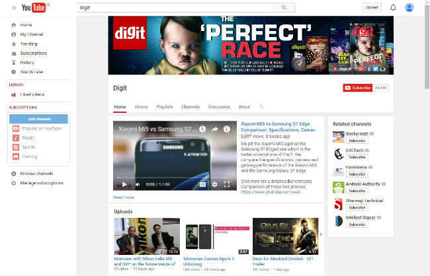Screen dimensions: 430x276
Task: Play the Xiaomi Mi5 vs Samsung video
Action: pos(124,184)
